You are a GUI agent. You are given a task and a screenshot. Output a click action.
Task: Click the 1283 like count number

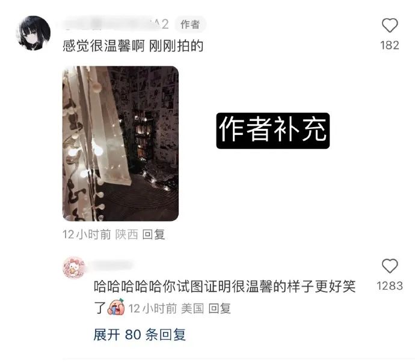pos(390,286)
